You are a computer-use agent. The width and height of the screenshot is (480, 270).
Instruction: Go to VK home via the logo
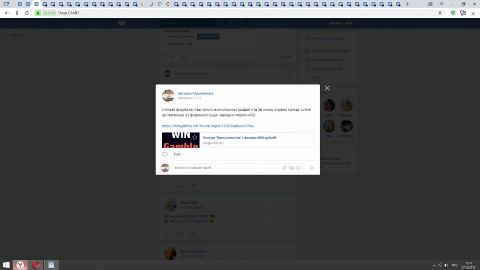point(122,23)
